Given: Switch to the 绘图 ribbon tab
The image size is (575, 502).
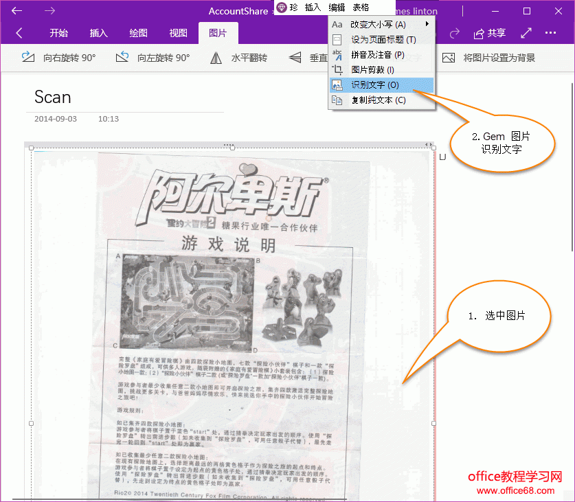Looking at the screenshot, I should click(x=138, y=33).
